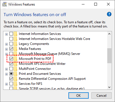
Task: Click folder icon beside Legacy Components
Action: [x=15, y=44]
